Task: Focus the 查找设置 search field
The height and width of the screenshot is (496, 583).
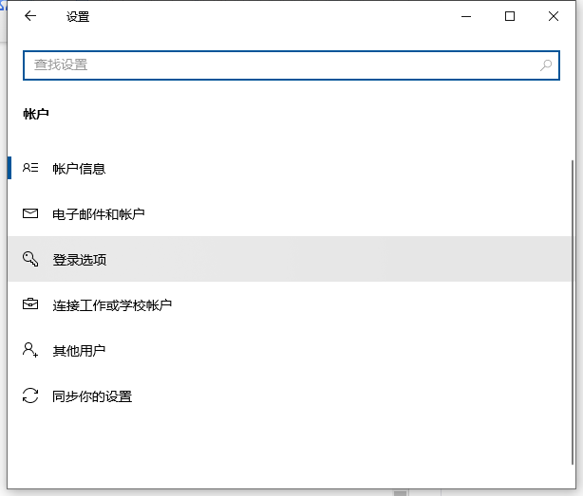Action: pyautogui.click(x=275, y=65)
